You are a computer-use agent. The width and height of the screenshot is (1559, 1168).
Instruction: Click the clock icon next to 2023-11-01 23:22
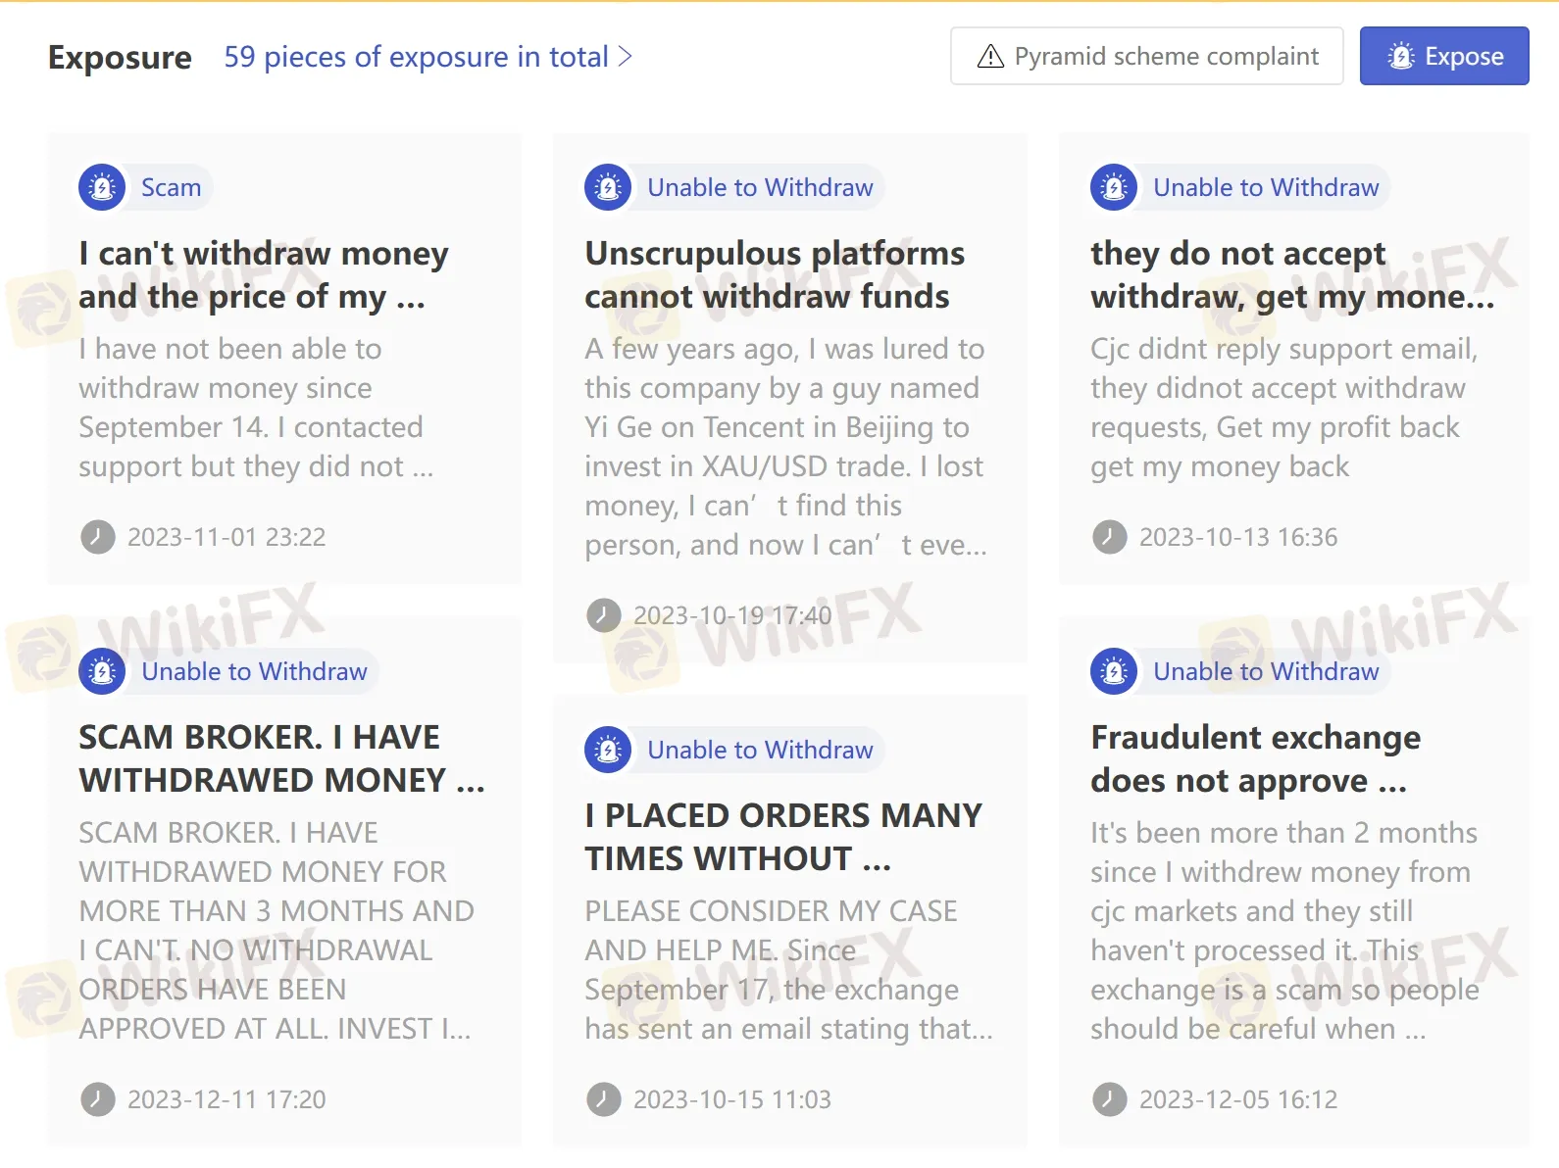coord(98,537)
